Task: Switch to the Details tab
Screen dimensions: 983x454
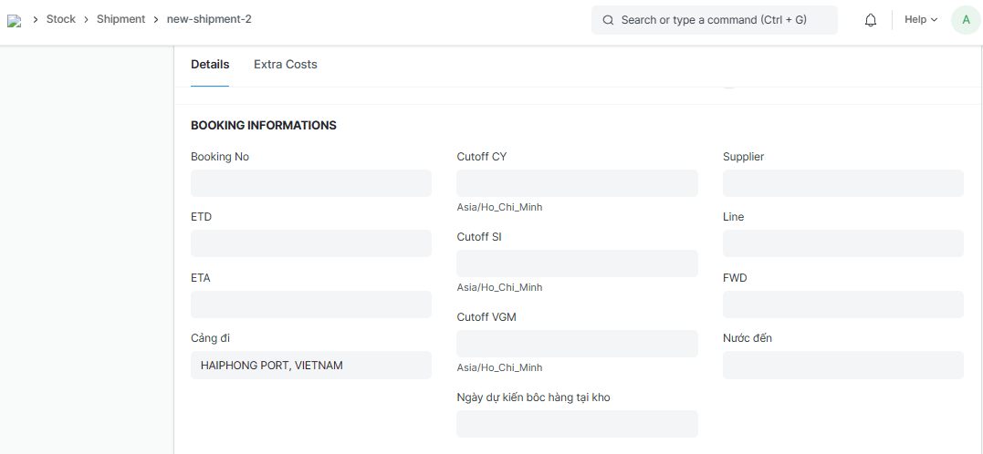Action: 210,65
